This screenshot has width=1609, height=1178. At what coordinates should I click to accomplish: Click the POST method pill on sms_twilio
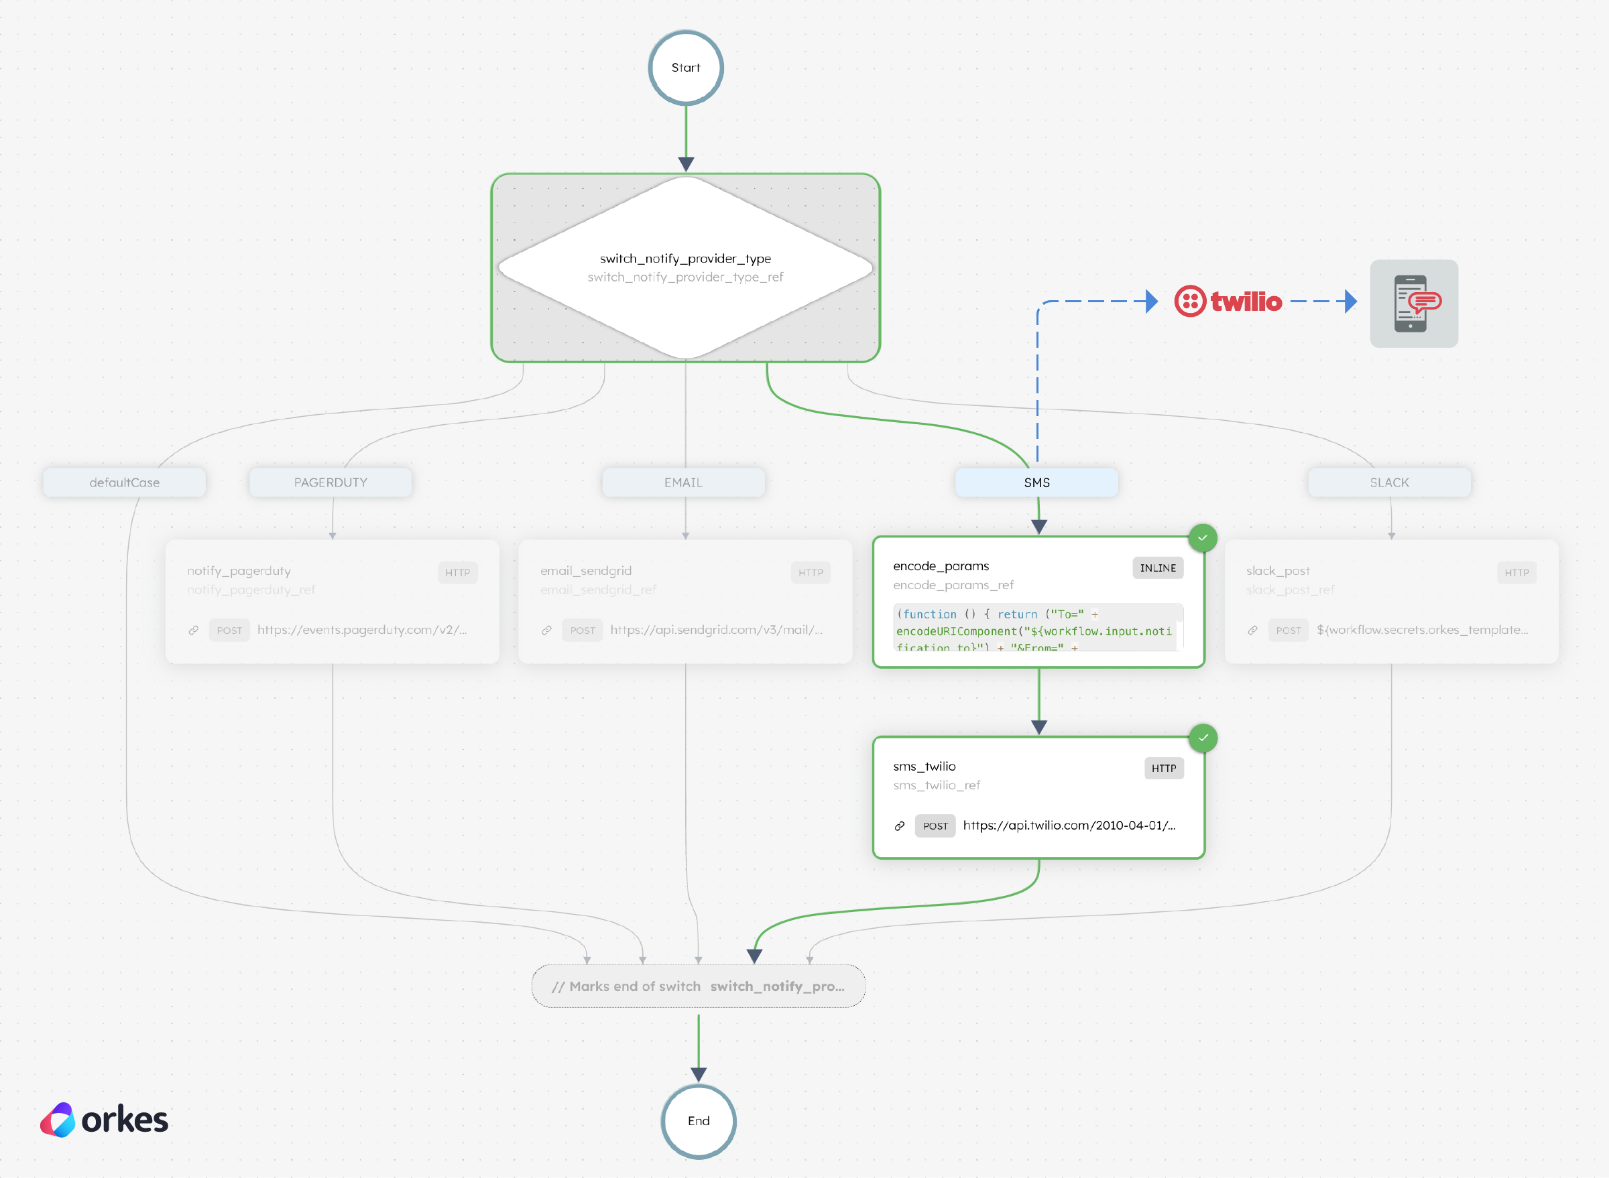click(935, 826)
